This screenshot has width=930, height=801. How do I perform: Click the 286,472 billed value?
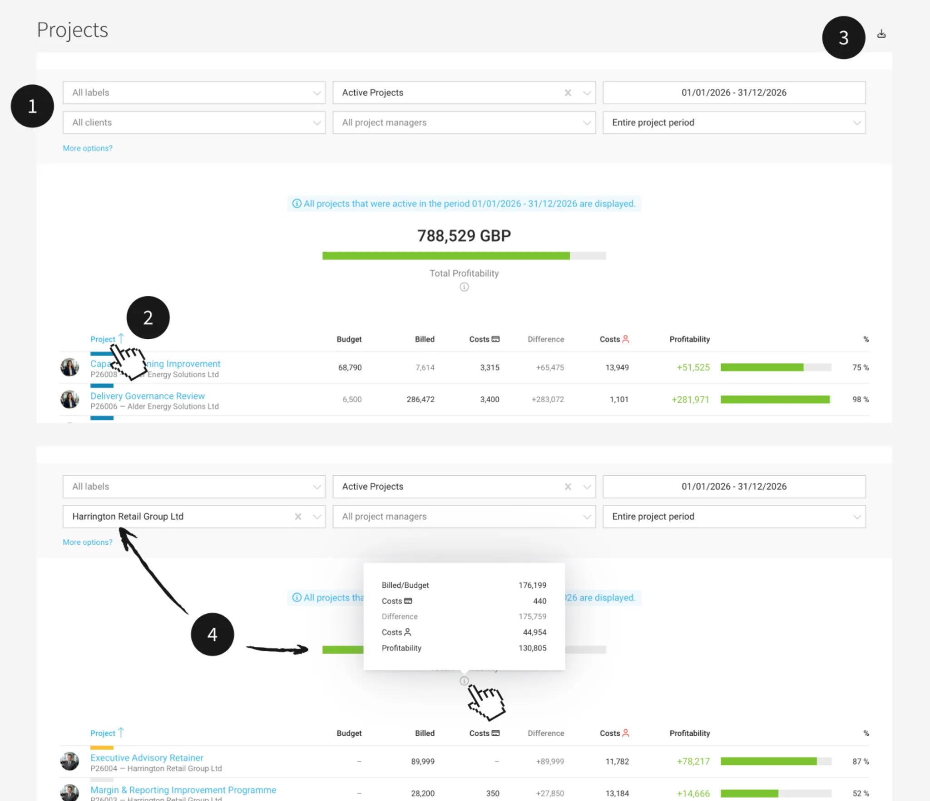click(x=420, y=400)
